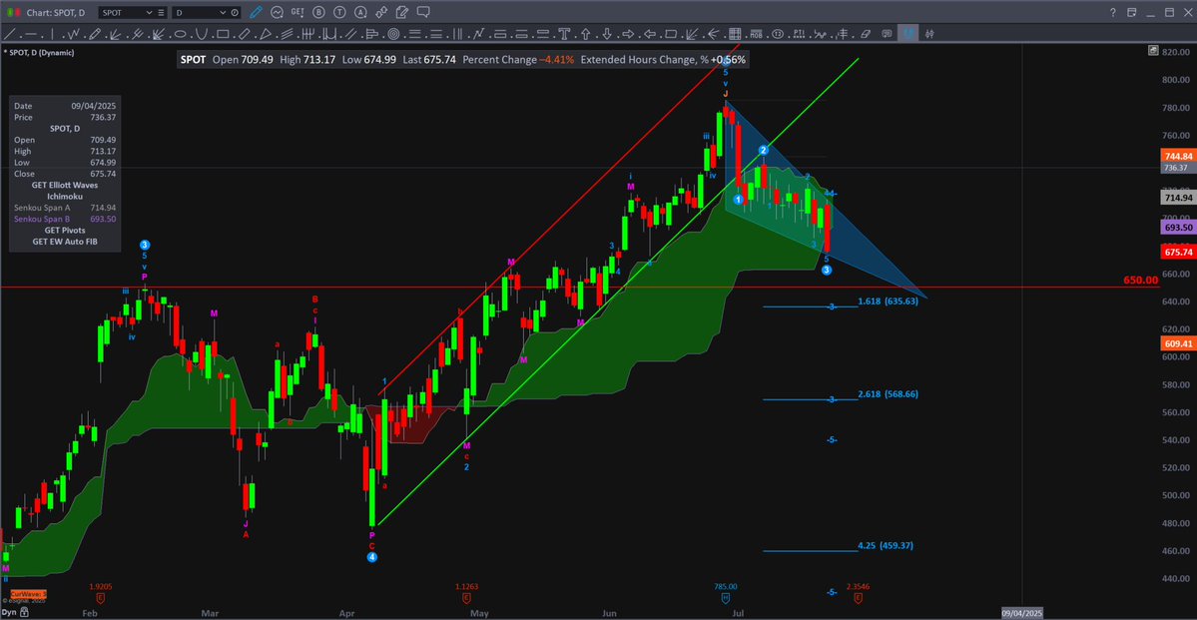Select the MOB tool in the toolbar

(756, 34)
